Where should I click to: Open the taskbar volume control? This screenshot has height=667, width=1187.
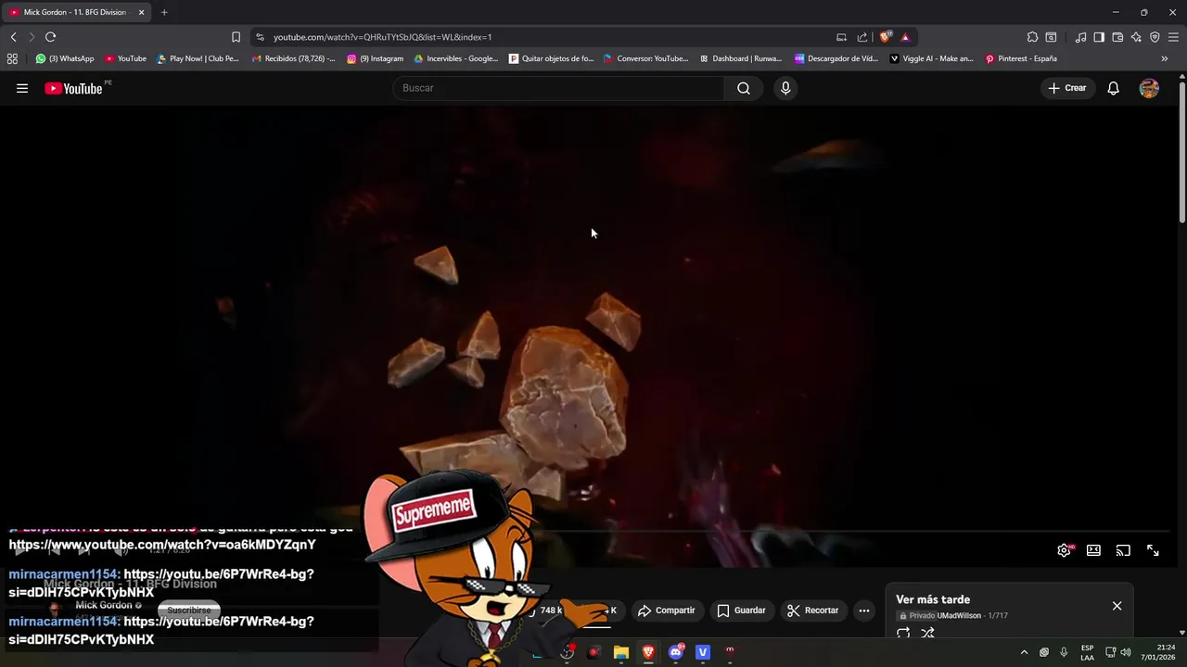click(1126, 652)
